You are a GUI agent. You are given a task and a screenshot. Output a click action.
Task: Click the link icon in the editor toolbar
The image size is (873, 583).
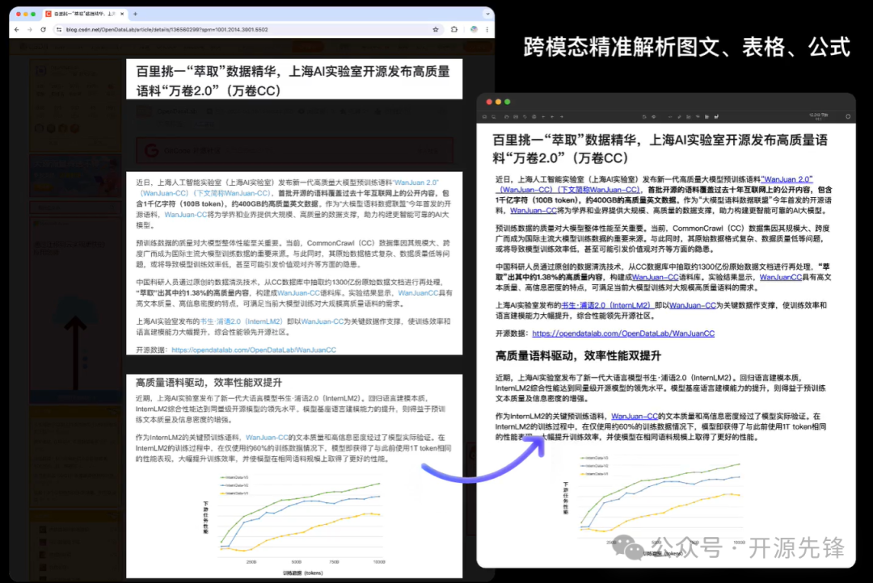(679, 117)
